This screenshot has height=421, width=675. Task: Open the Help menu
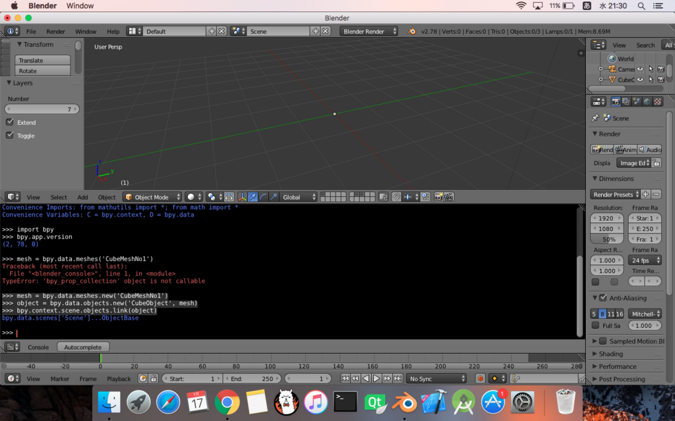[113, 31]
